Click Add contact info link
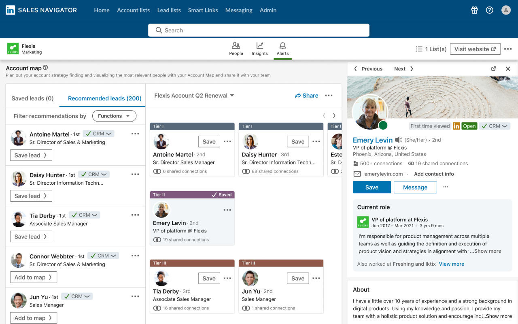This screenshot has width=518, height=324. pyautogui.click(x=434, y=174)
